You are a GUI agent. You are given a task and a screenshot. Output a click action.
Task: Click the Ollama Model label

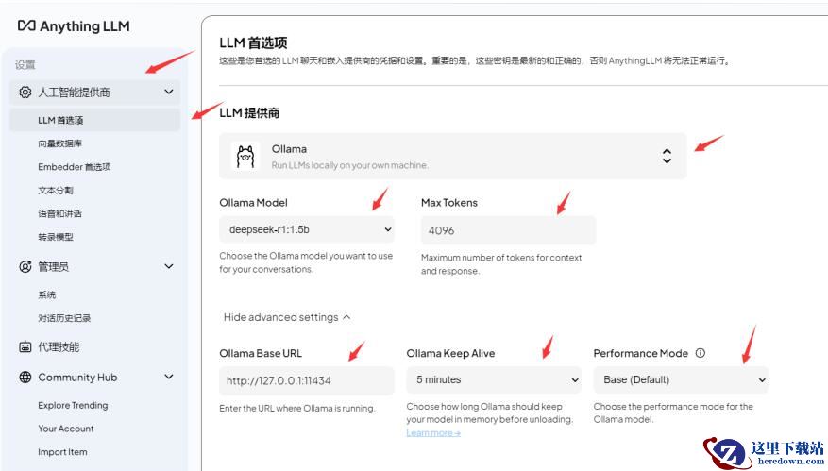pos(253,203)
